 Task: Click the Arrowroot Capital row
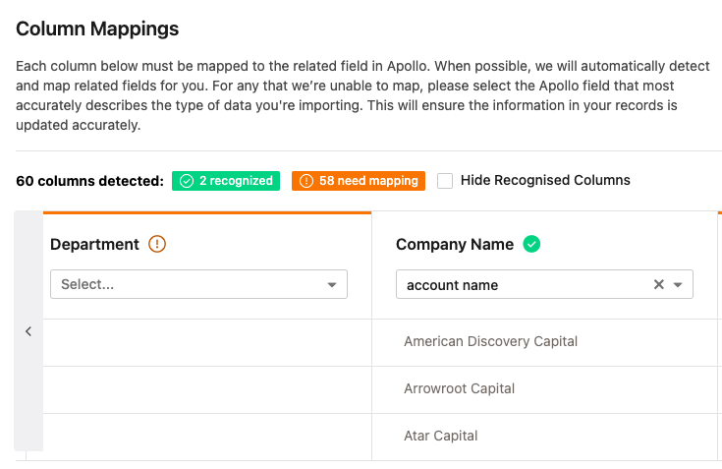(459, 388)
